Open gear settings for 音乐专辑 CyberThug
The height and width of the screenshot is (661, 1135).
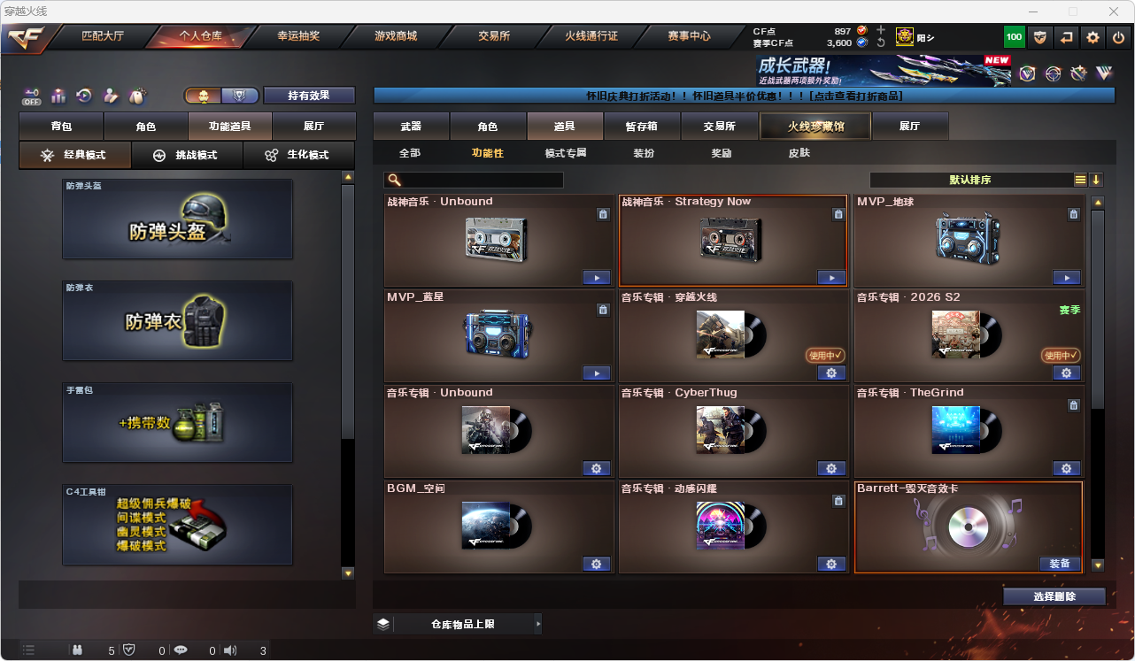(x=831, y=469)
